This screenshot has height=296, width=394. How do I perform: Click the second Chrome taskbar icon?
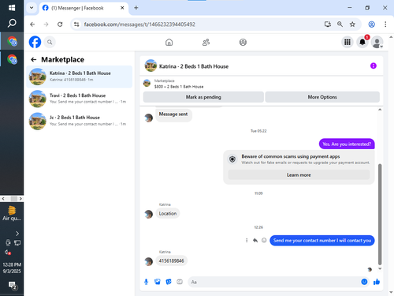(x=12, y=59)
